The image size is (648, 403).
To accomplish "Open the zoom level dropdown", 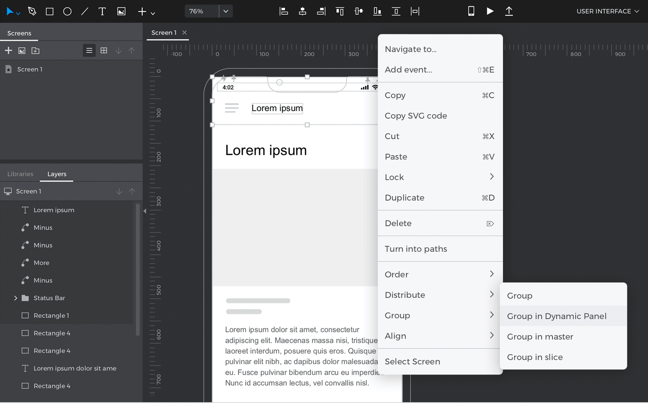I will pyautogui.click(x=226, y=11).
